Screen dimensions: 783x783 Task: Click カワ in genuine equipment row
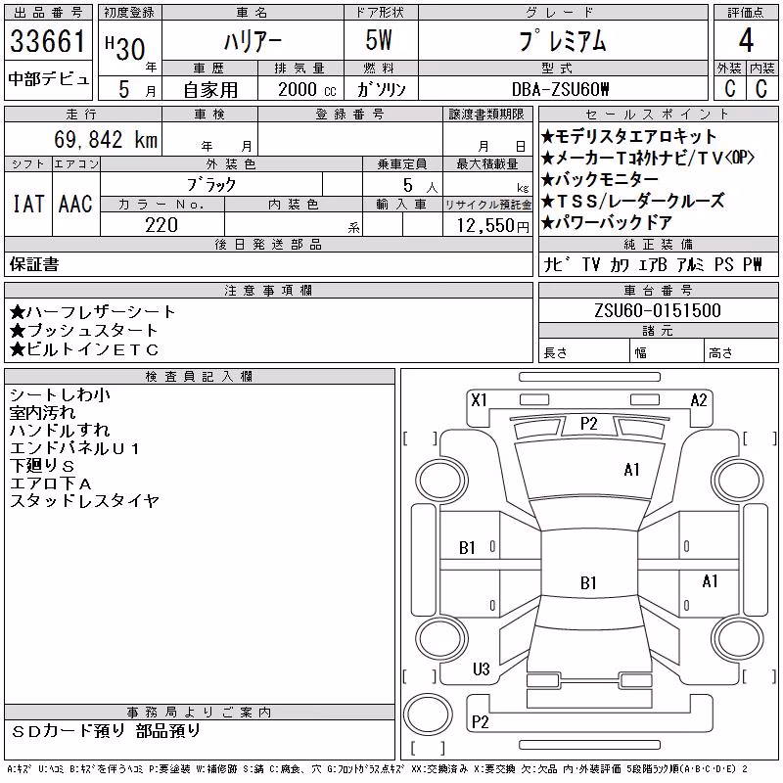[x=620, y=264]
